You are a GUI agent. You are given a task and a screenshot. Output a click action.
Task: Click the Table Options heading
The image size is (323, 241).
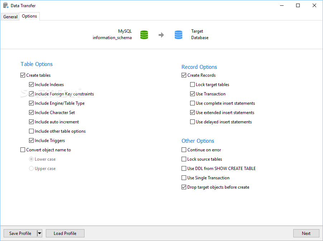[x=37, y=64]
